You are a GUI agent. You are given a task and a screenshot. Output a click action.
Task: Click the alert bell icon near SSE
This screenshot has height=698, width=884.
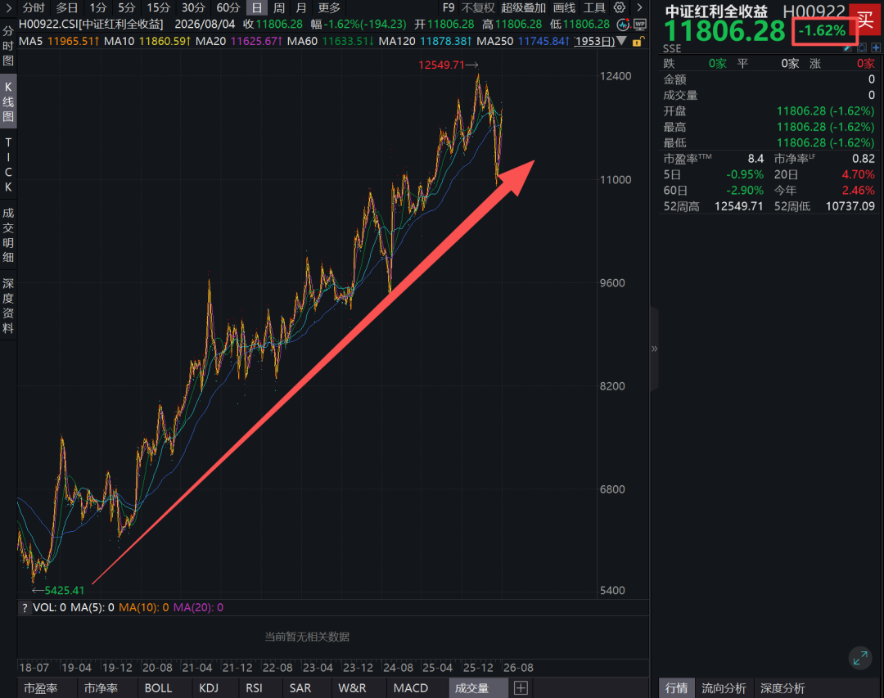coord(861,47)
